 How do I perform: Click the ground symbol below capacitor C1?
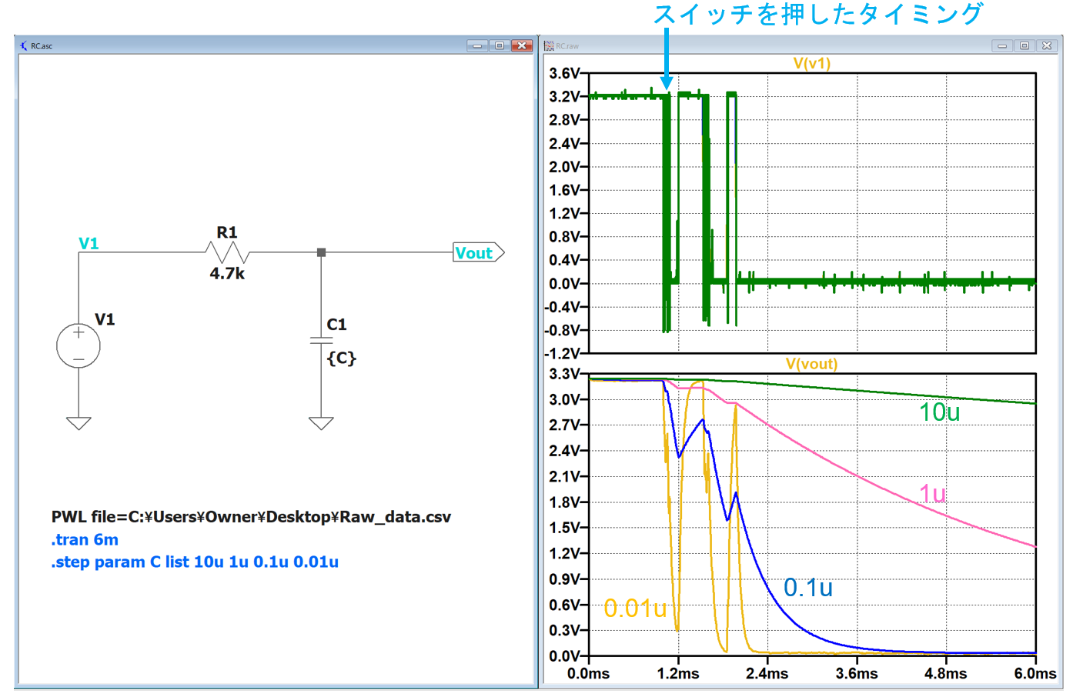click(321, 422)
